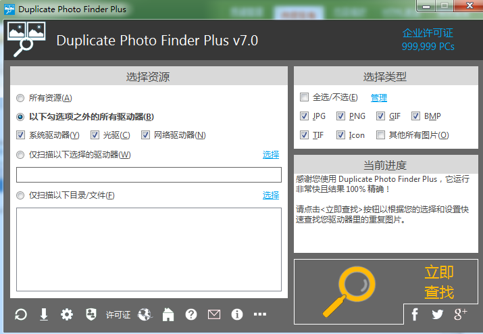The width and height of the screenshot is (483, 334).
Task: Toggle the GIF file type checkbox
Action: [381, 116]
